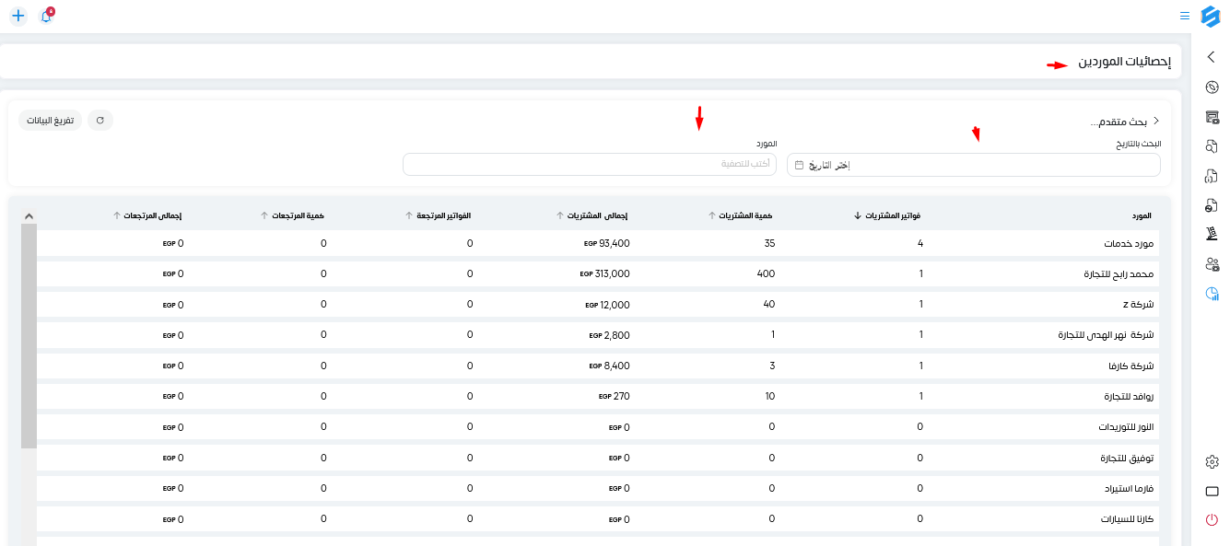1230x546 pixels.
Task: Click the calendar icon in date field
Action: 799,165
